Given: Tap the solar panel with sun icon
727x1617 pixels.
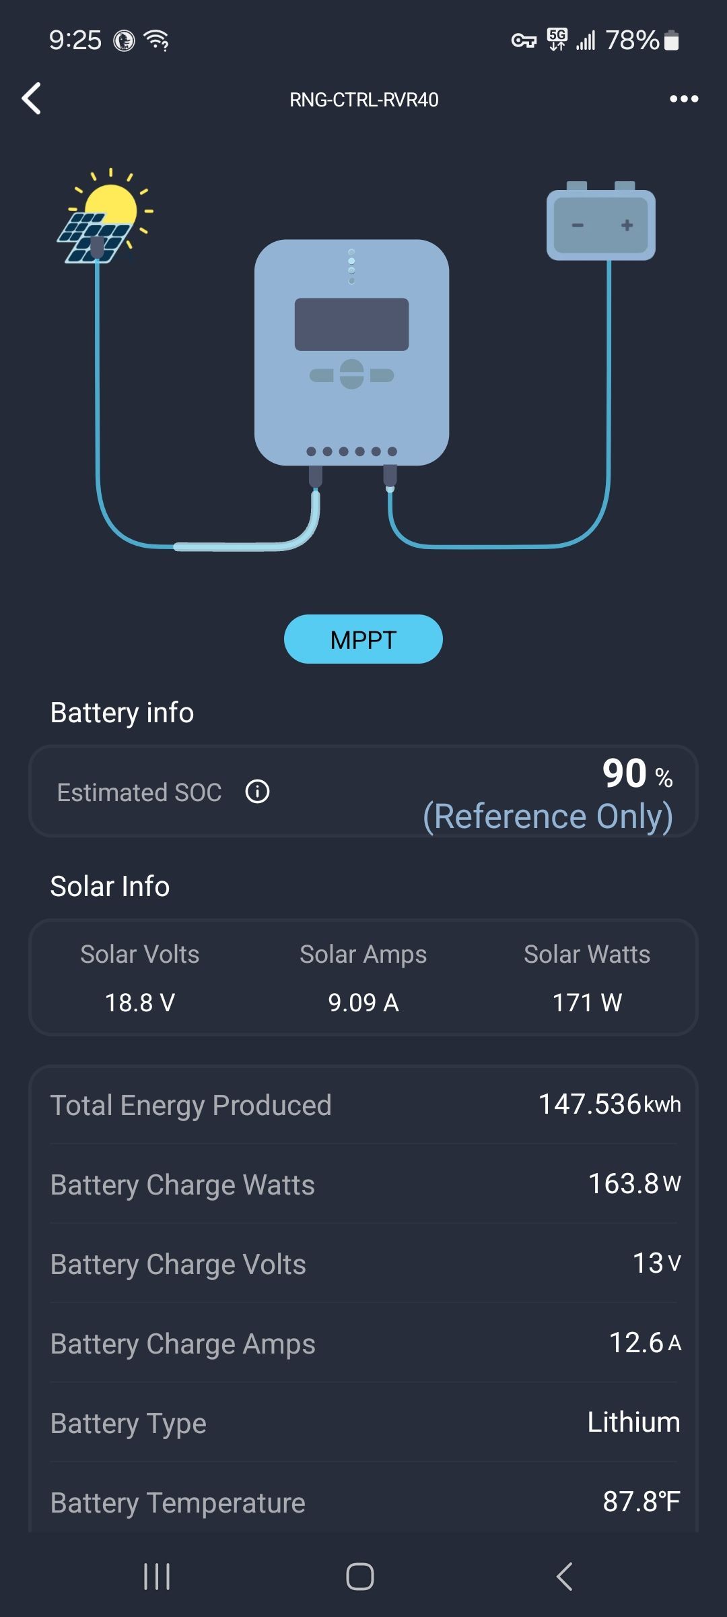Looking at the screenshot, I should pos(105,216).
